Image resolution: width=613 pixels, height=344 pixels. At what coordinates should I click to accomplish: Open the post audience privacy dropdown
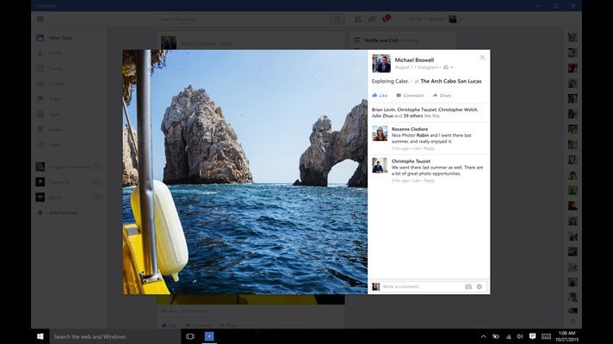pos(448,67)
